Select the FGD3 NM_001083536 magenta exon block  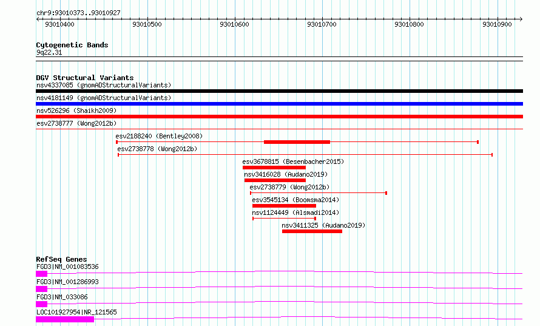point(41,274)
